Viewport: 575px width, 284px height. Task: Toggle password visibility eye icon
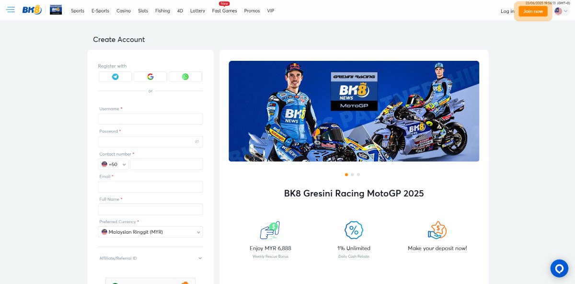[x=196, y=142]
